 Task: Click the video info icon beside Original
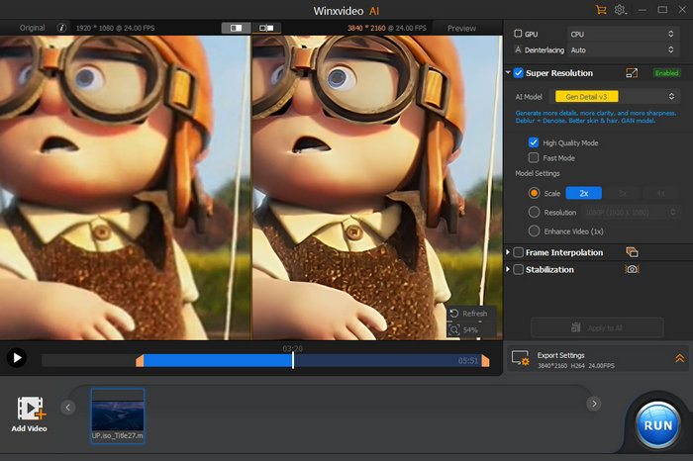click(x=62, y=29)
